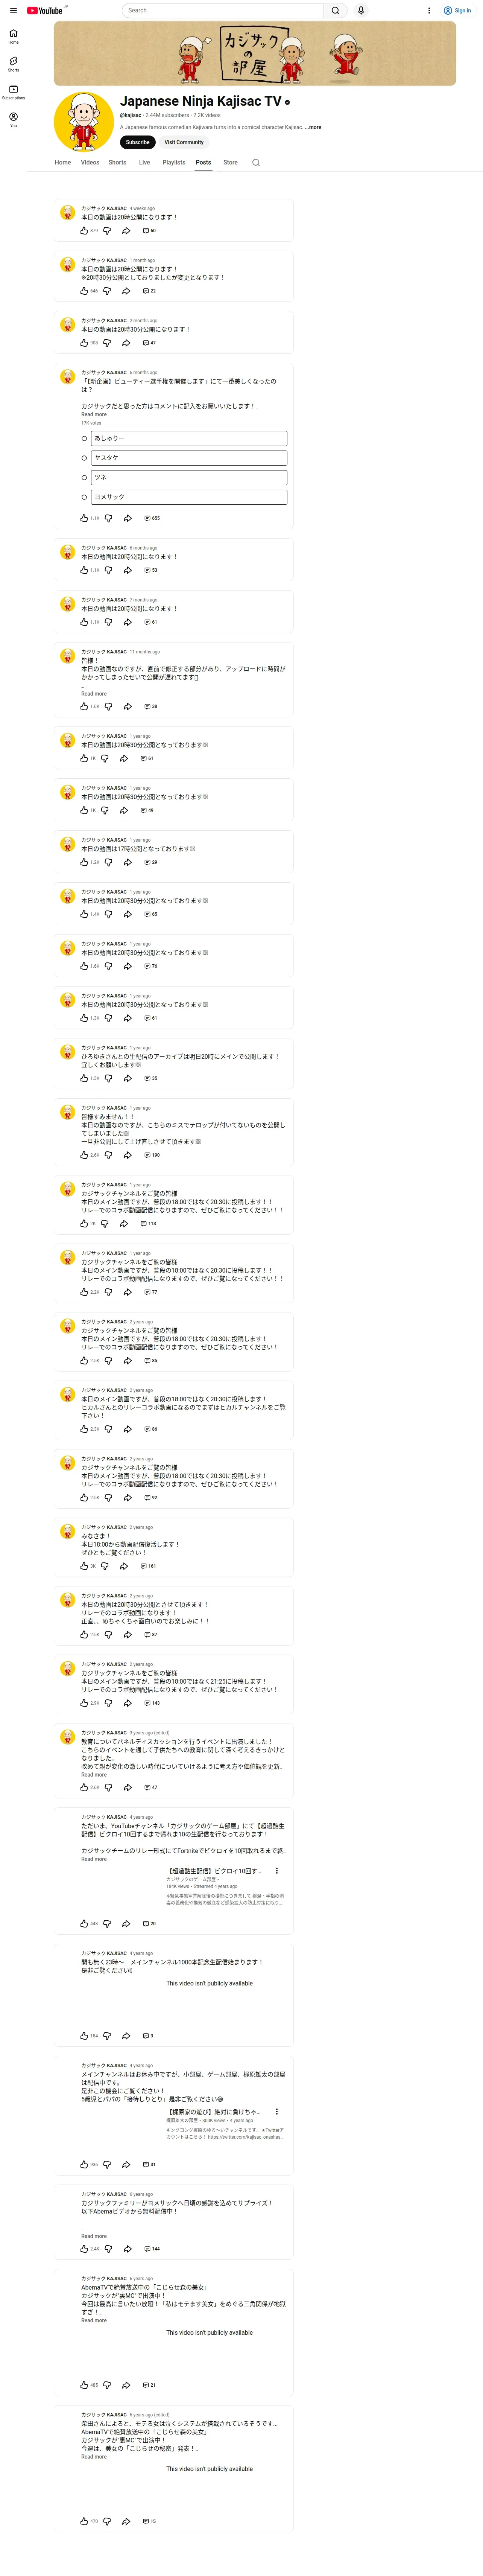Open the action menu for the ピクロイ10回 video attachment
Image resolution: width=483 pixels, height=2576 pixels.
click(x=277, y=1871)
